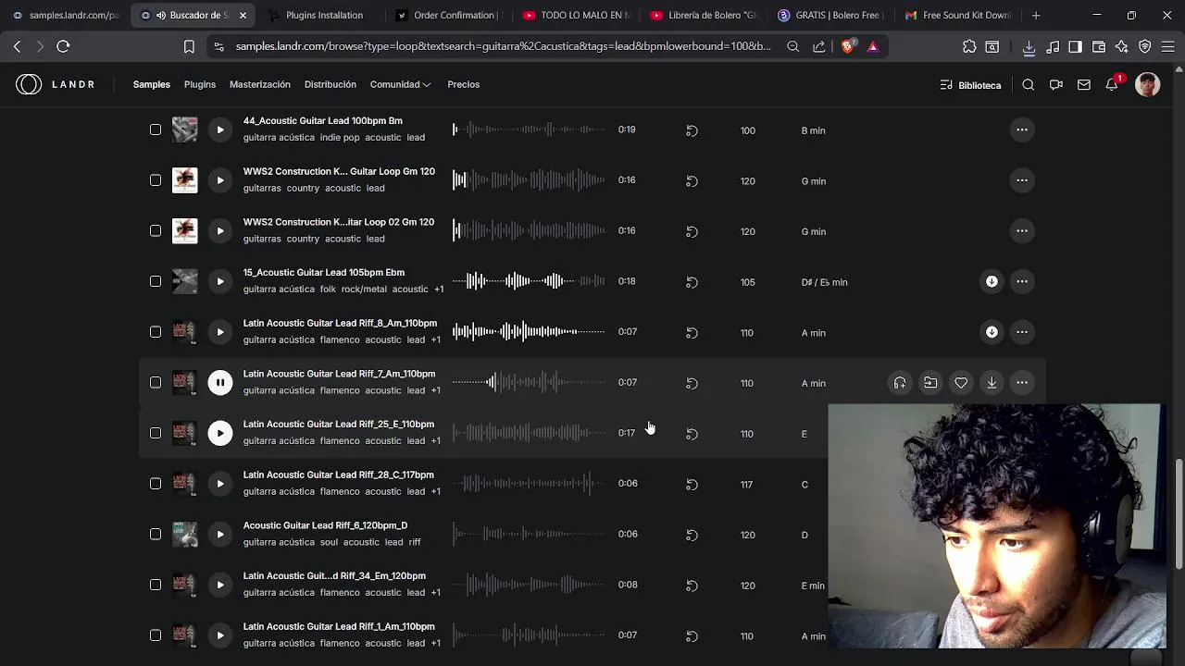Select checkbox for Riff_25_E_110bpm
This screenshot has height=666, width=1185.
[156, 433]
